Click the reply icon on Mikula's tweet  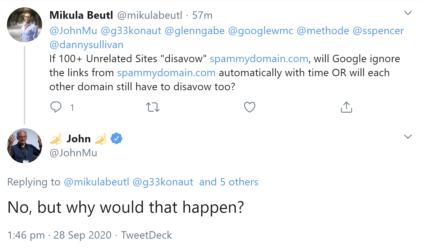56,107
